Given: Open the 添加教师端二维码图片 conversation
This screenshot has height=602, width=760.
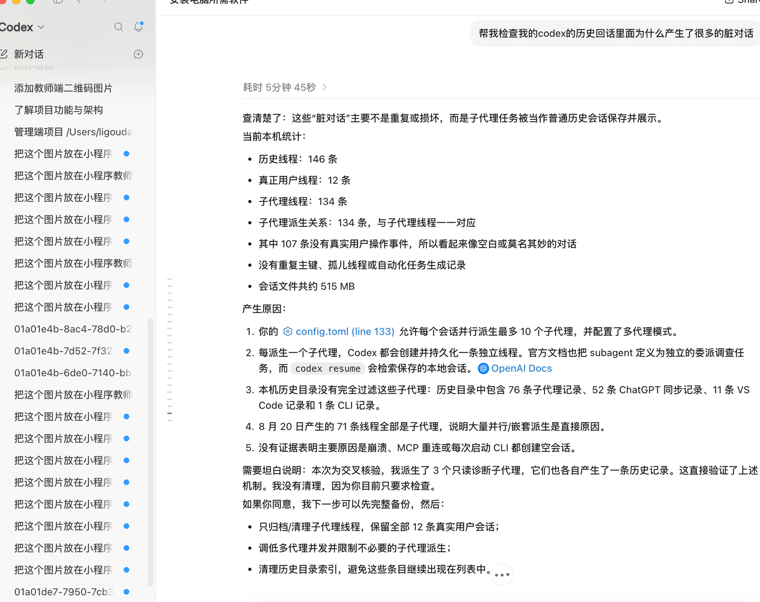Looking at the screenshot, I should [x=63, y=88].
